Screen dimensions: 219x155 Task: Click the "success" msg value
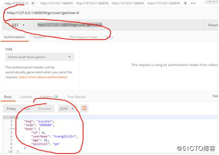45,121
